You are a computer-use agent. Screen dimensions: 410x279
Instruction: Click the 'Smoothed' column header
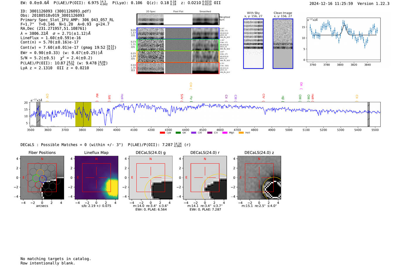205,12
